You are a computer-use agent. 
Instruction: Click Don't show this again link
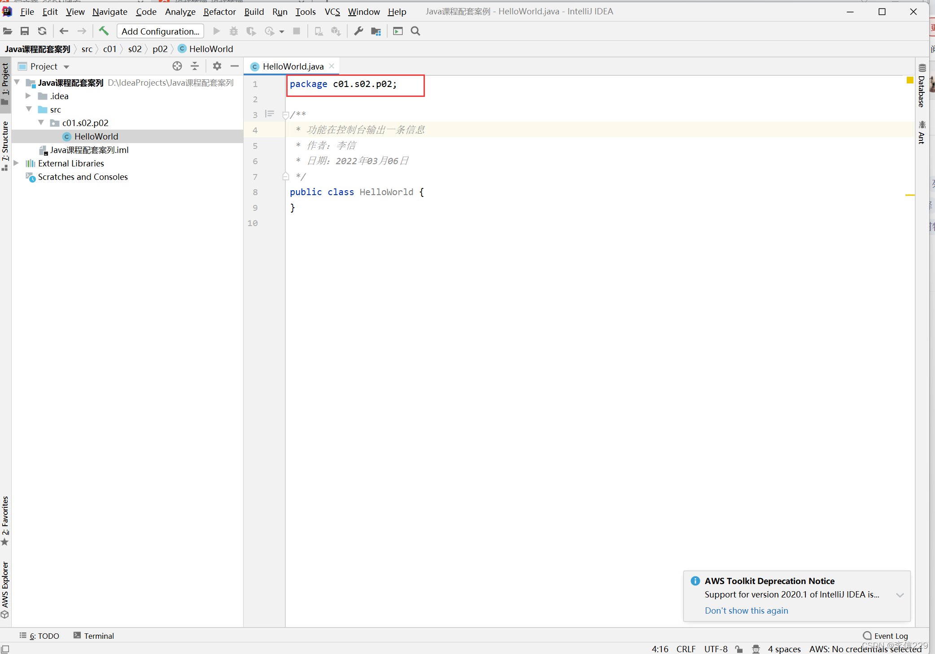[x=746, y=610]
